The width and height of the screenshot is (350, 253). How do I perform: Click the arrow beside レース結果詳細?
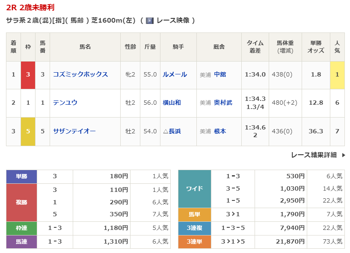click(x=343, y=155)
